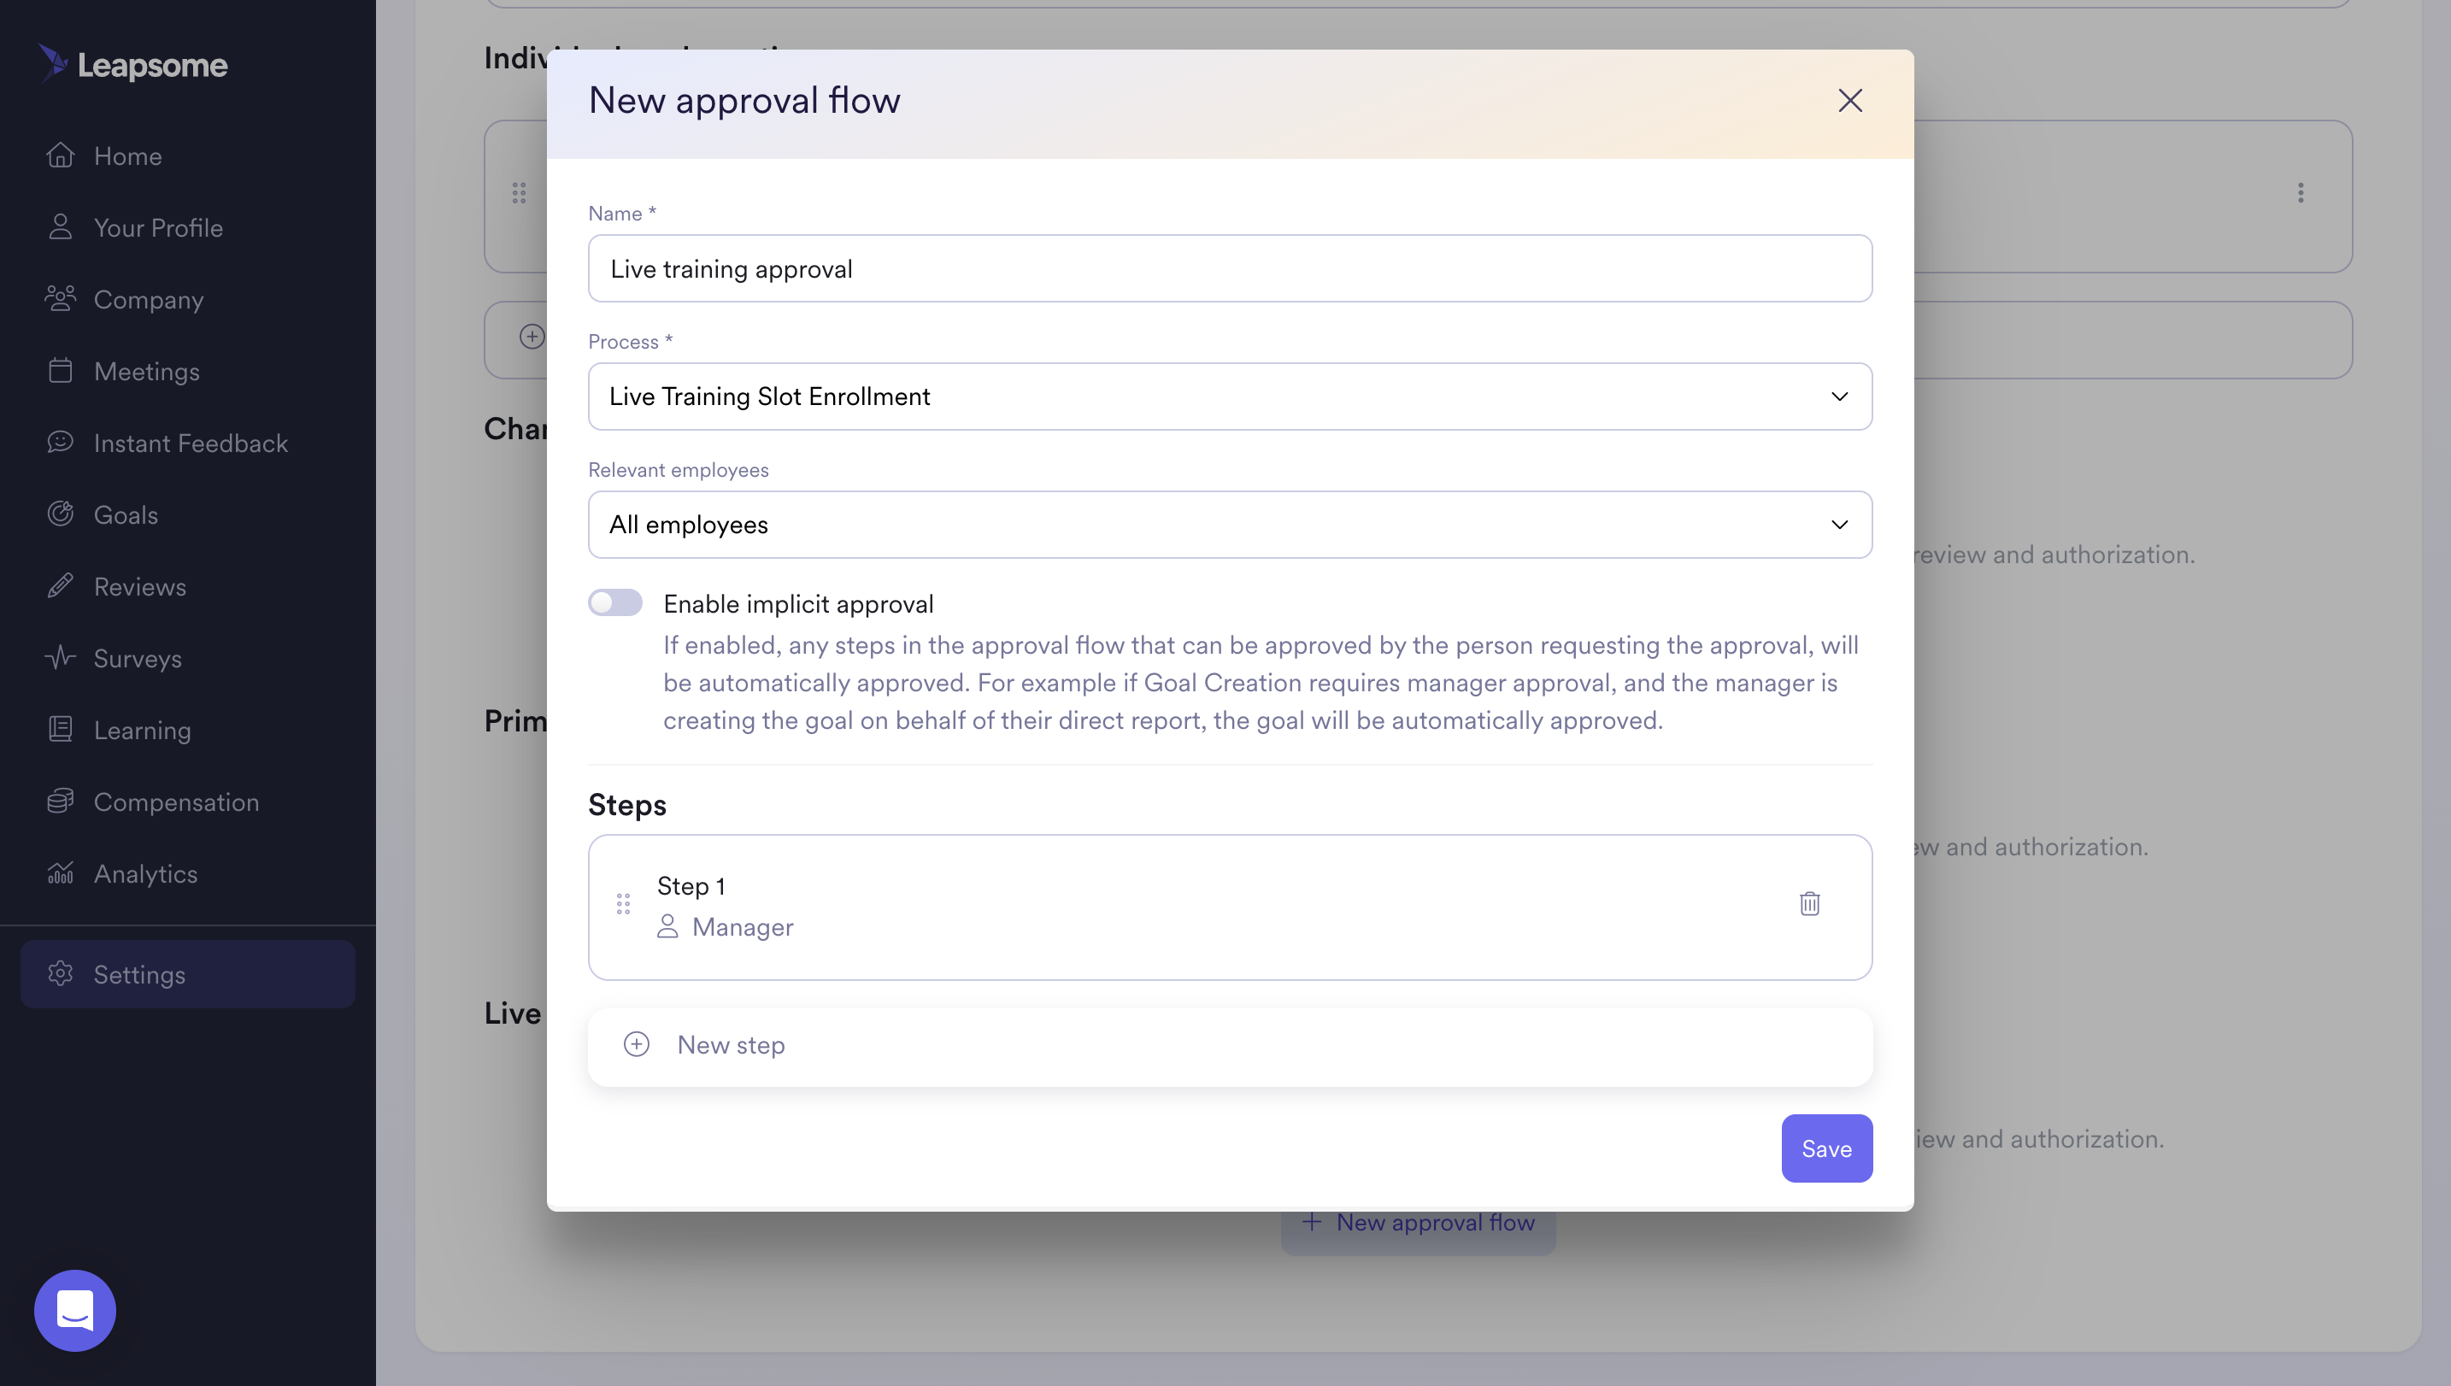Click the Compensation coins icon
The image size is (2451, 1386).
(x=61, y=802)
